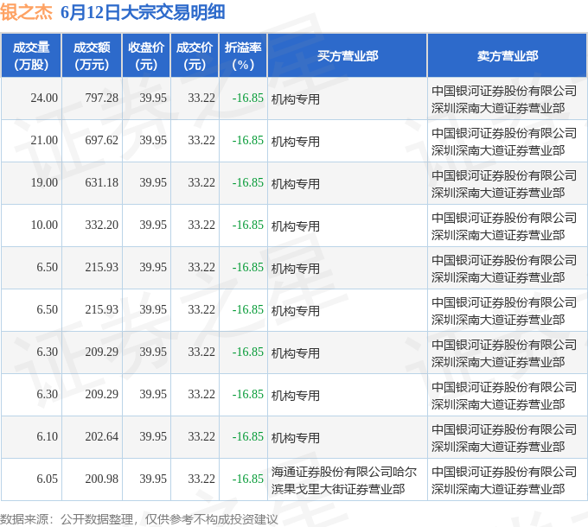
Task: Select the 买方营业部 column header
Action: (x=348, y=56)
